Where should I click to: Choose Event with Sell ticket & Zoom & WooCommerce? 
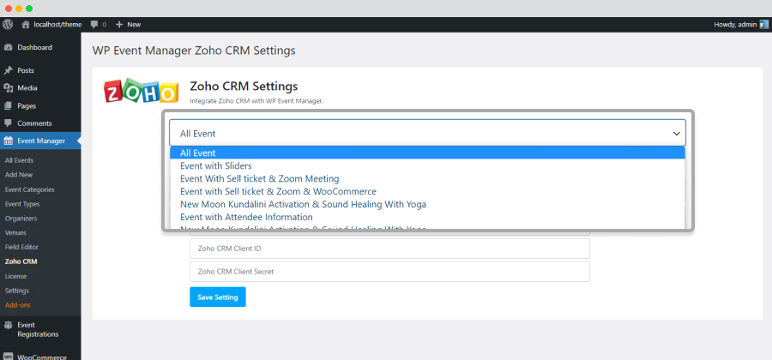[x=427, y=191]
